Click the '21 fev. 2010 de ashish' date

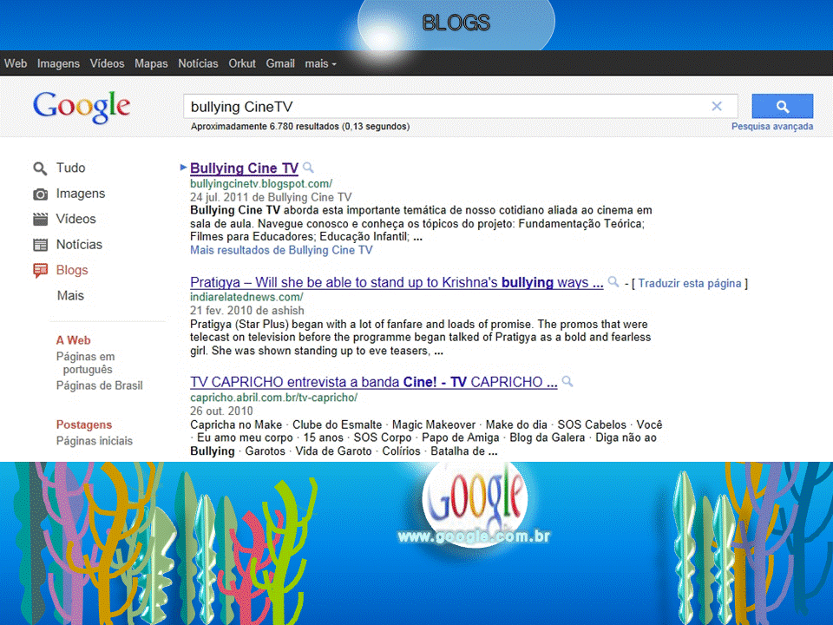[x=247, y=311]
